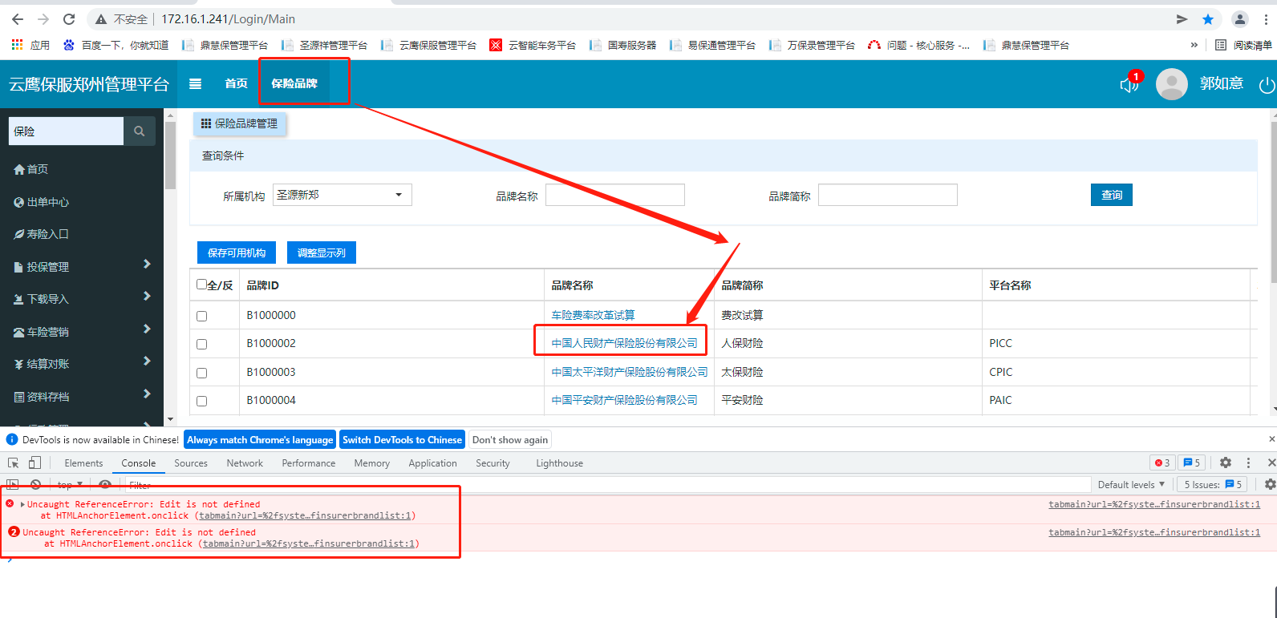The height and width of the screenshot is (618, 1277).
Task: Click the notification speaker icon
Action: (x=1129, y=84)
